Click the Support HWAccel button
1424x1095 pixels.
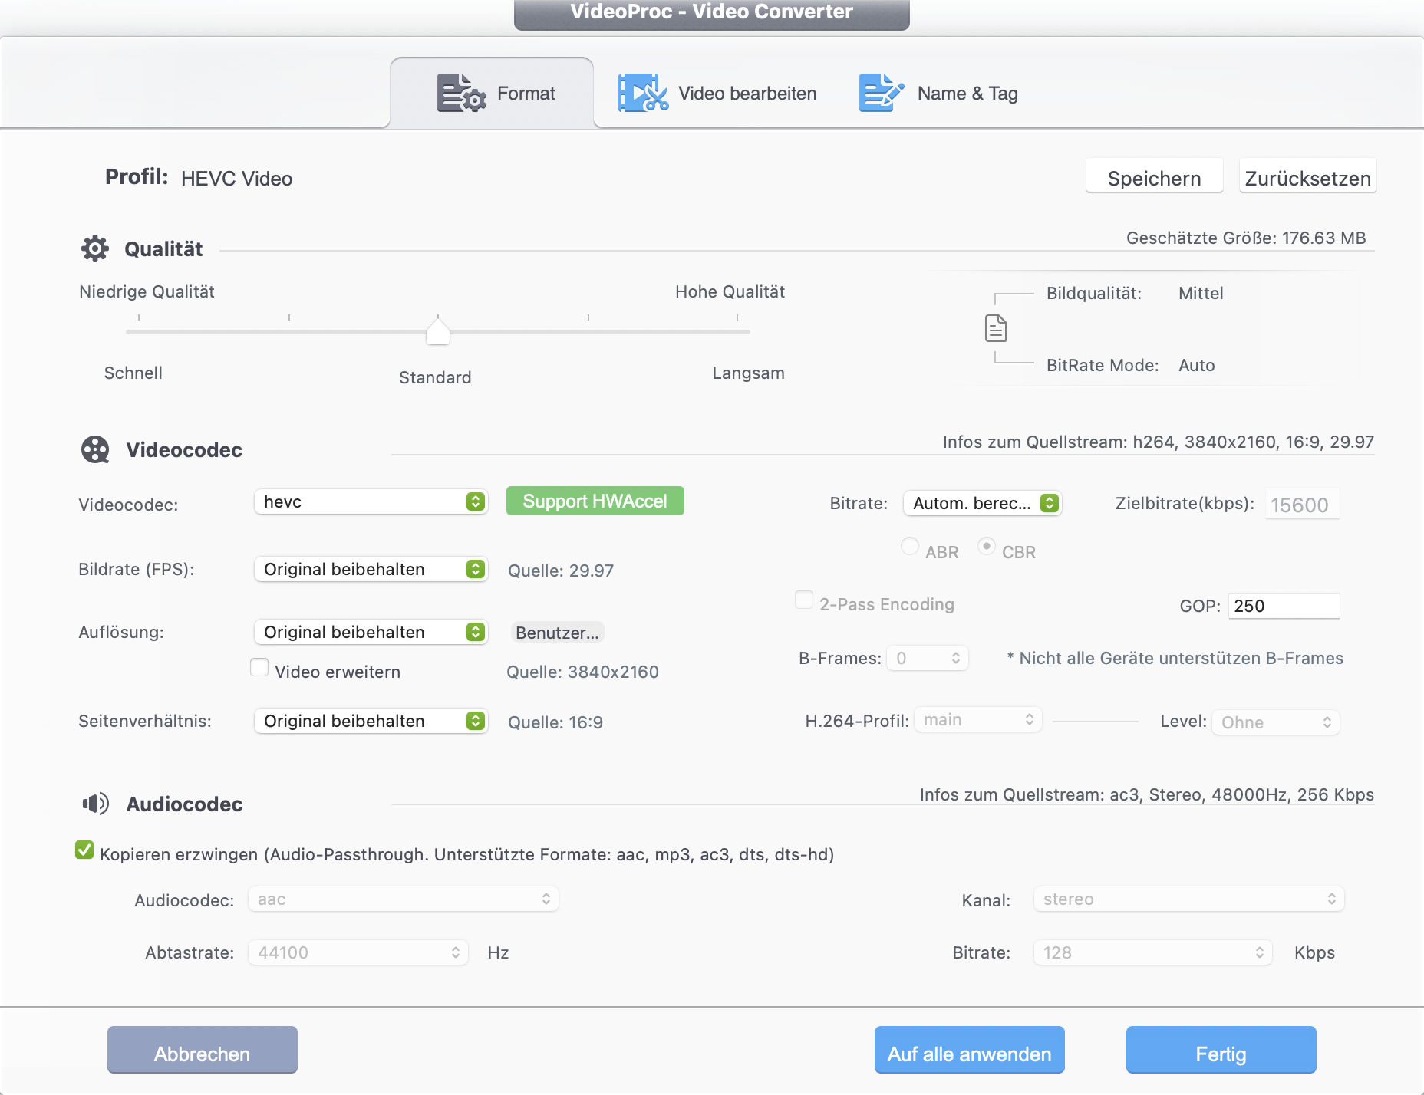(595, 501)
